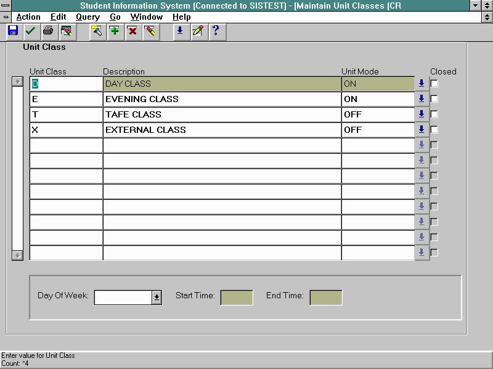The width and height of the screenshot is (493, 369).
Task: Enable the Closed checkbox for EXTERNAL CLASS
Action: (x=434, y=130)
